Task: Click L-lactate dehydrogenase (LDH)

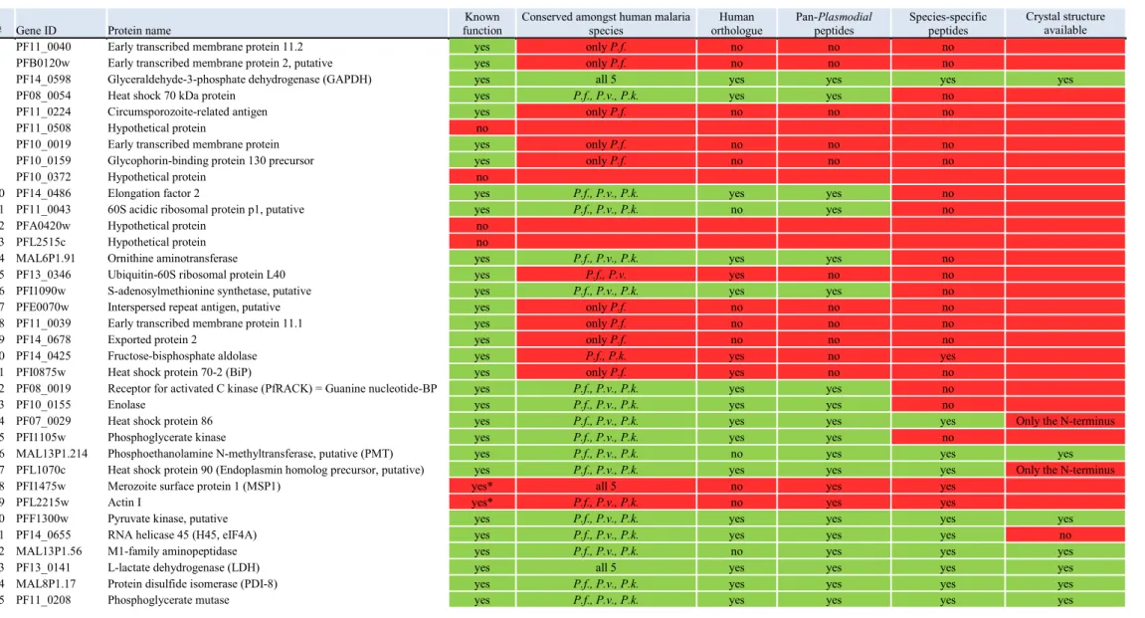Action: pyautogui.click(x=184, y=567)
